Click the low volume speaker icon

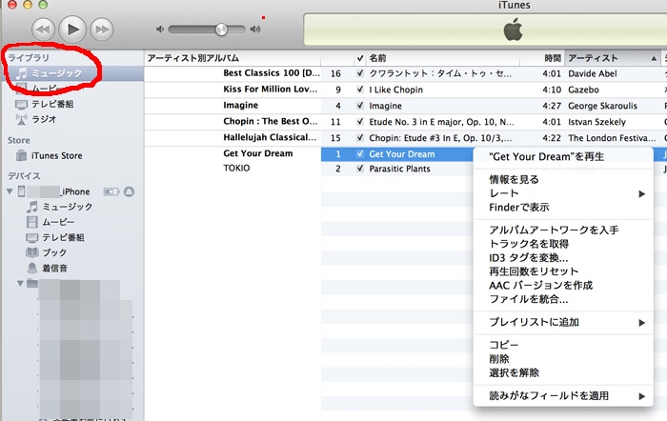coord(160,30)
